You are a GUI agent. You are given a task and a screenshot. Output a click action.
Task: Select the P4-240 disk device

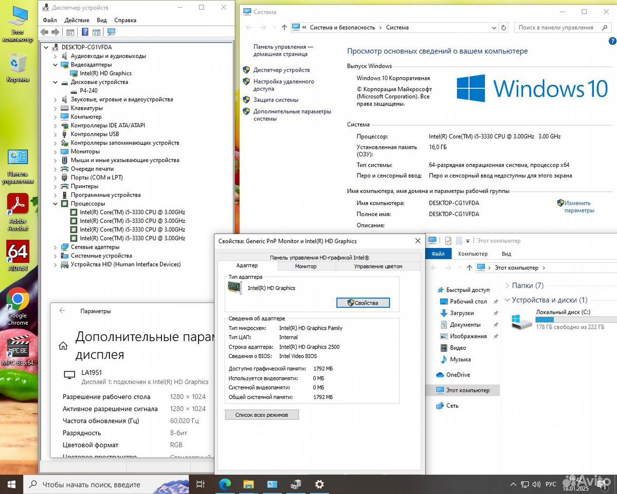[88, 91]
